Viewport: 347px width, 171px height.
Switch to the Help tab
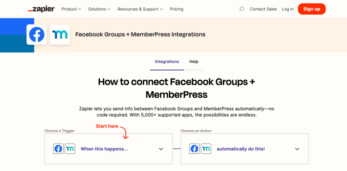[194, 62]
